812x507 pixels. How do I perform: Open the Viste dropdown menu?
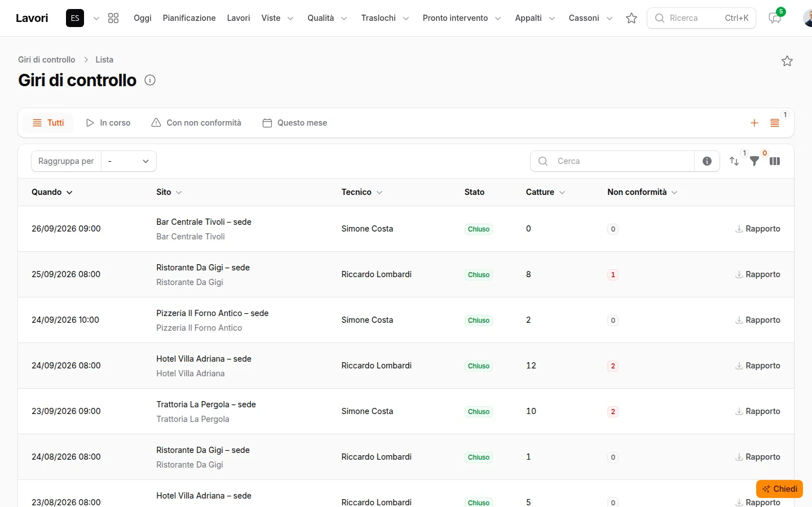coord(277,18)
